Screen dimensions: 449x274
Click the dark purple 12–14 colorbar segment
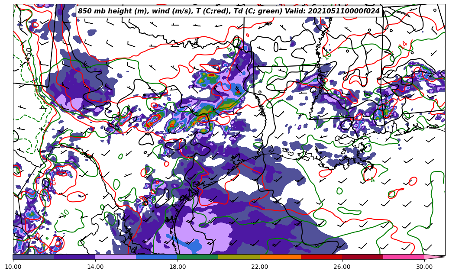[74, 257]
